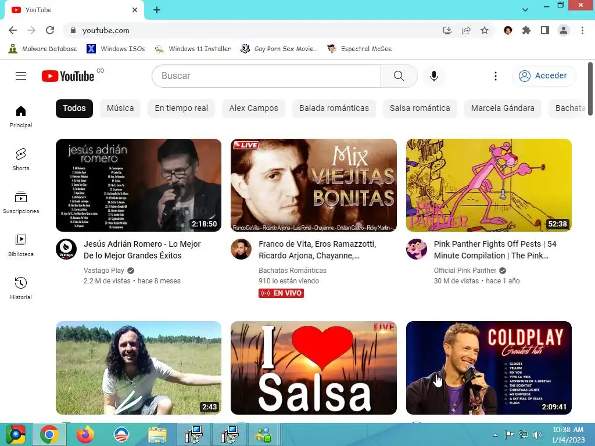595x446 pixels.
Task: Click the EN VIVO live badge
Action: tap(281, 293)
